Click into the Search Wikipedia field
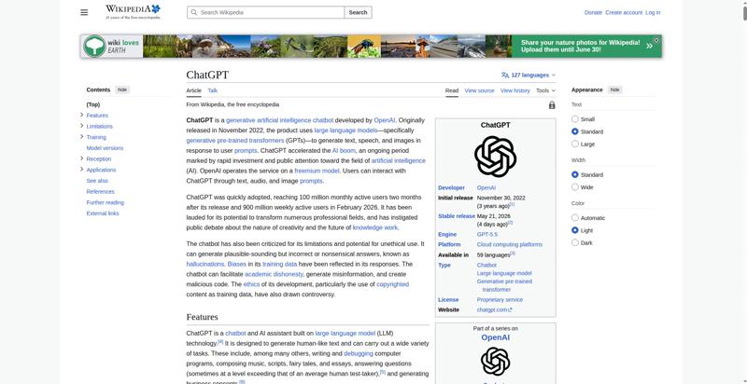 [266, 12]
